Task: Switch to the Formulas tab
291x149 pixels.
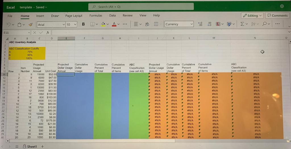Action: 96,16
